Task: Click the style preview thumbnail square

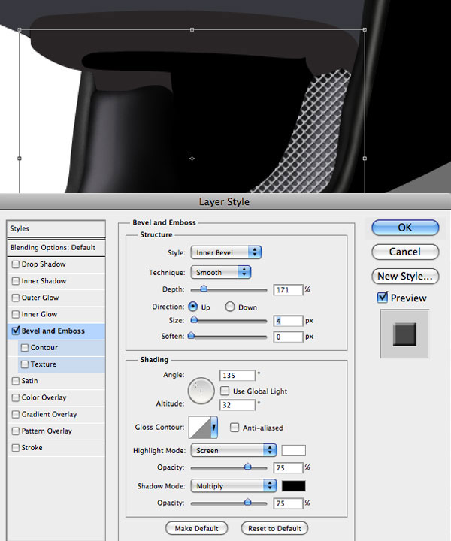Action: [404, 334]
